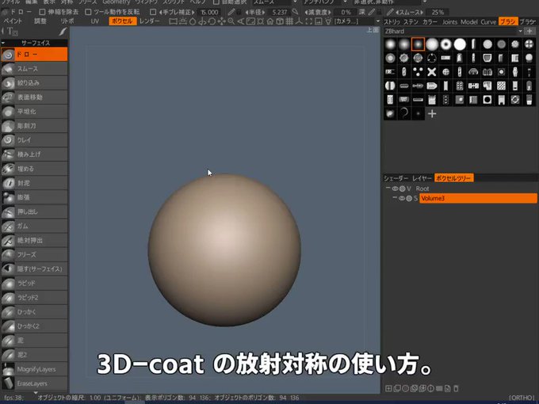Select the ひっかく2 tool
This screenshot has width=539, height=404.
point(34,326)
